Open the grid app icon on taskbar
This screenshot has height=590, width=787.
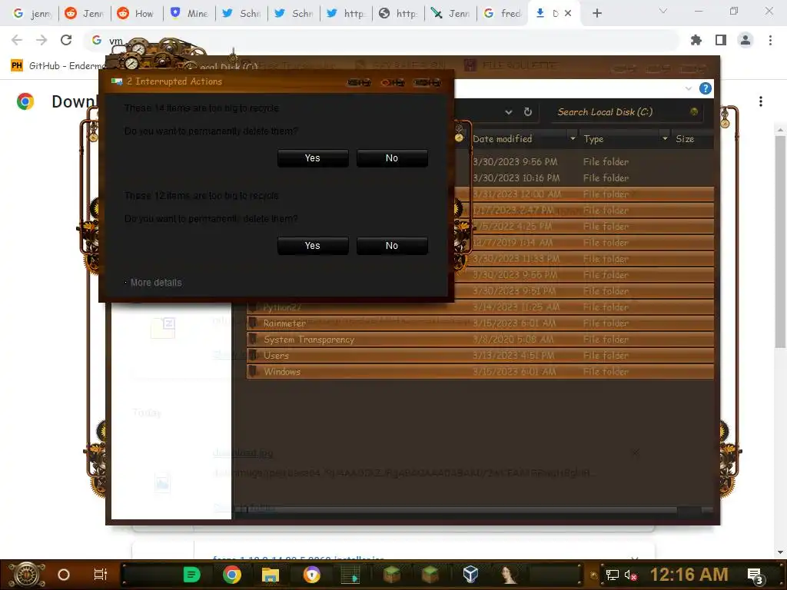click(350, 575)
